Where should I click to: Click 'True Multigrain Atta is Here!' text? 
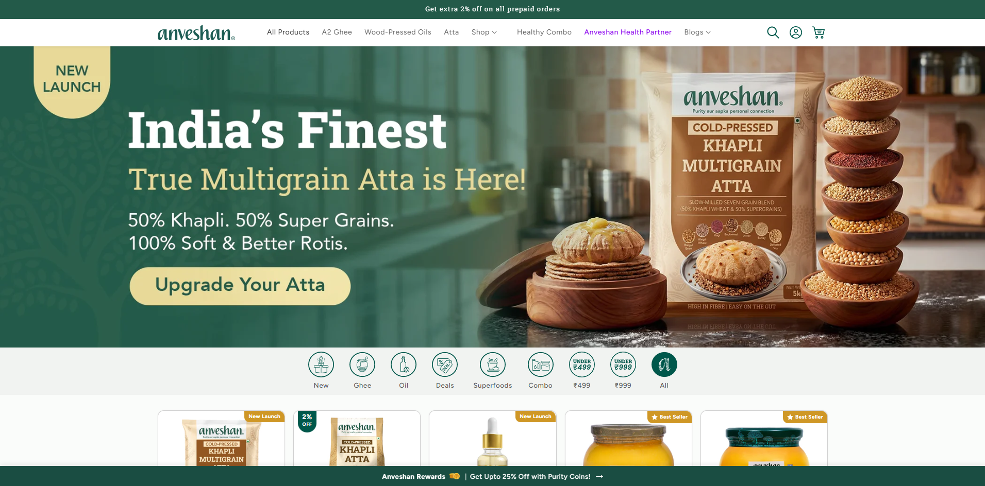point(327,179)
